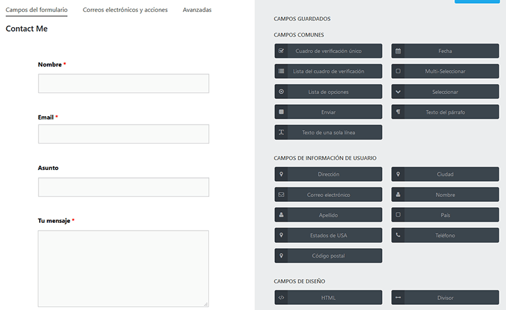This screenshot has width=506, height=310.
Task: Click the checkmark icon on Cuadro de verificación único
Action: (x=281, y=51)
